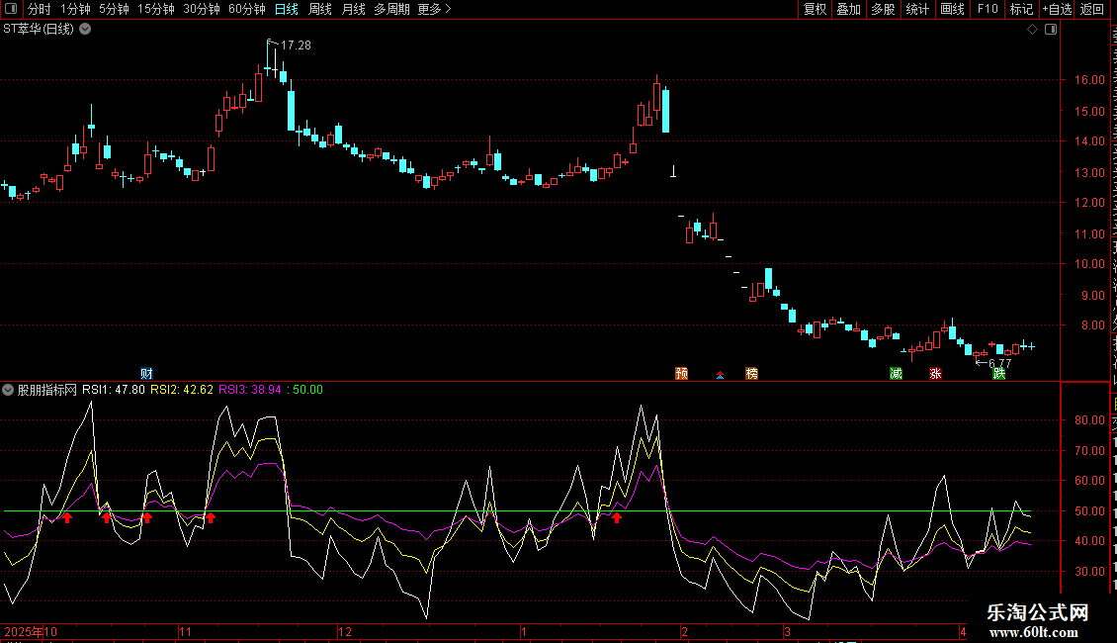Select the 60分钟 period tab
The image size is (1117, 643).
click(247, 9)
